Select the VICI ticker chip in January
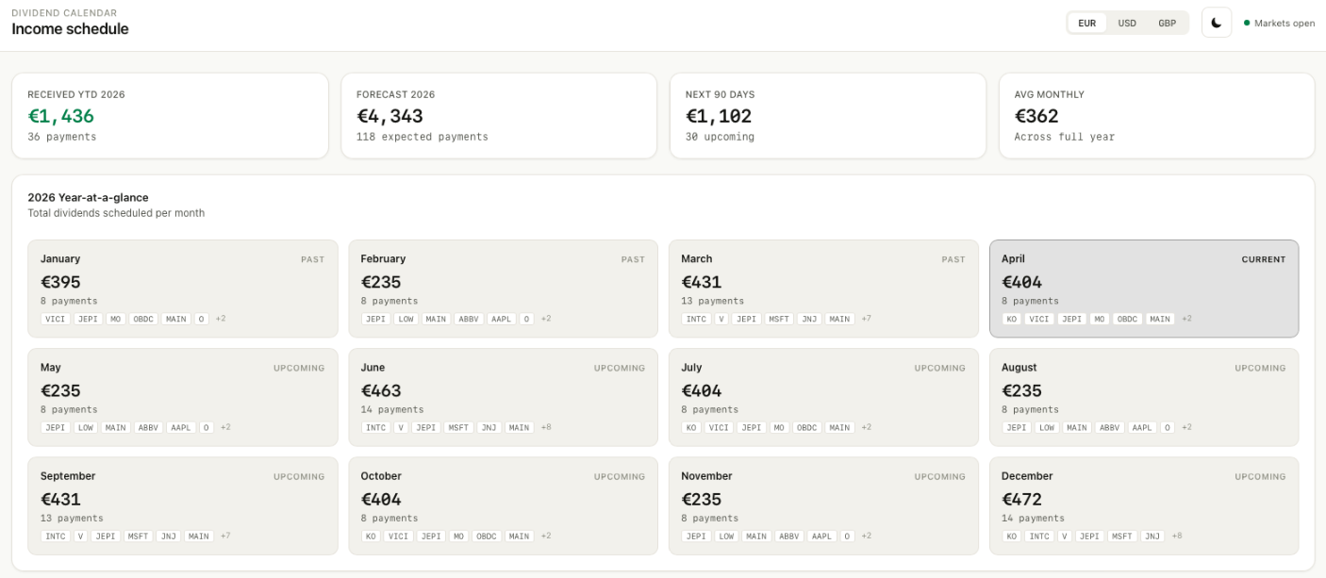Image resolution: width=1326 pixels, height=578 pixels. (56, 319)
